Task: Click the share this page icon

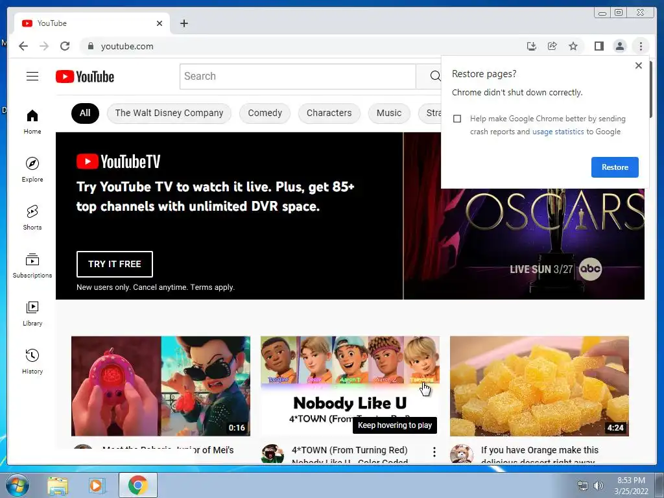Action: pyautogui.click(x=552, y=46)
